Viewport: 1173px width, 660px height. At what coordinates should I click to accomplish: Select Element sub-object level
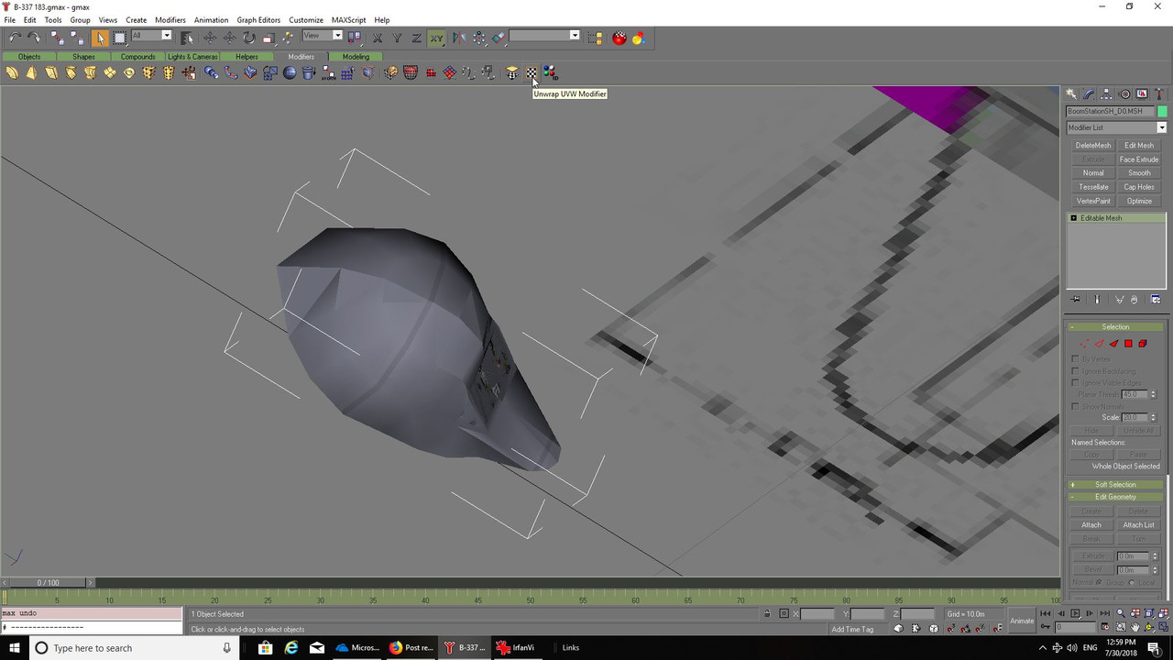point(1143,344)
